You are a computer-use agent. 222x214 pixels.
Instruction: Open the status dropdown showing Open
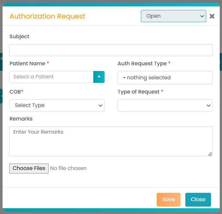173,16
